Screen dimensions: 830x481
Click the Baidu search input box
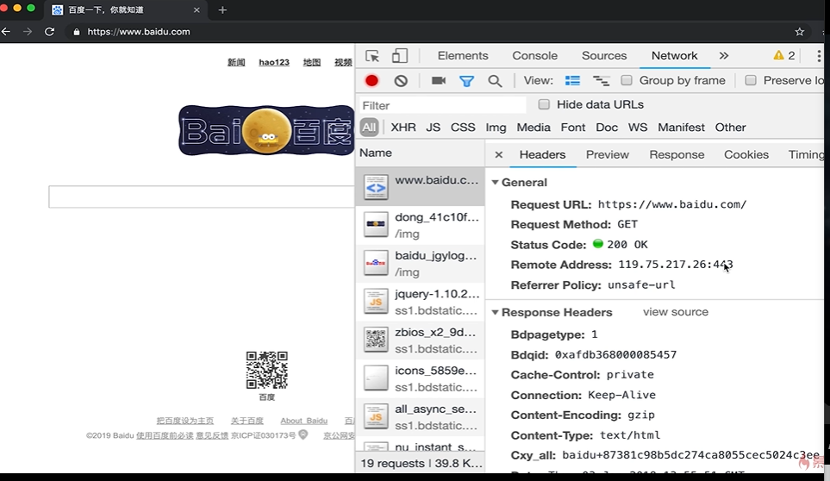coord(202,197)
